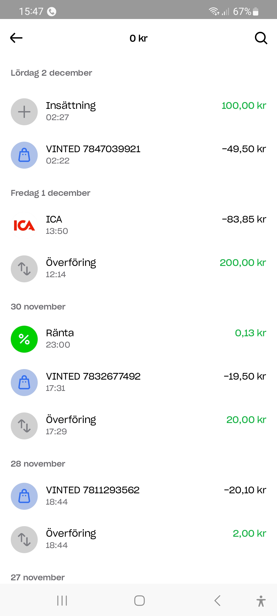Tap the accessibility figure icon

(x=261, y=601)
